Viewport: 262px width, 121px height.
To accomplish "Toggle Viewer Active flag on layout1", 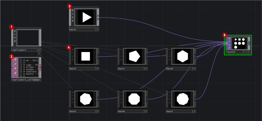I will pyautogui.click(x=229, y=38).
